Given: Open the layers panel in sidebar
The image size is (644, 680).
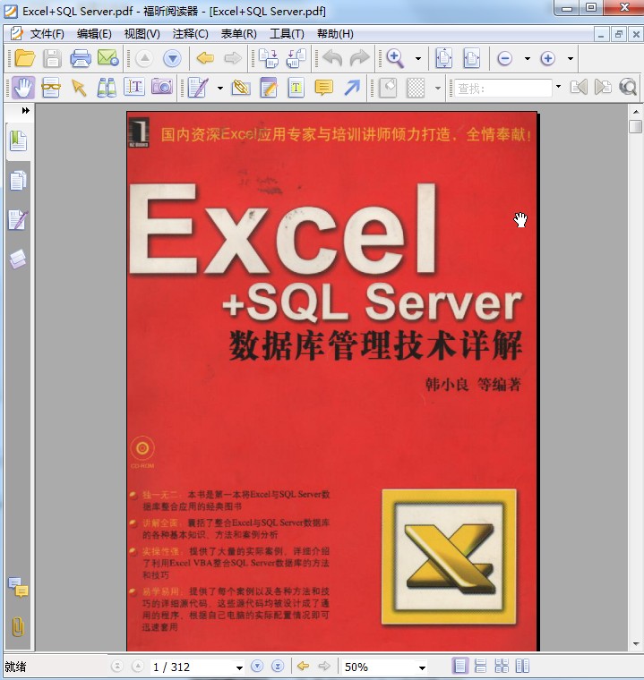Looking at the screenshot, I should pos(18,259).
